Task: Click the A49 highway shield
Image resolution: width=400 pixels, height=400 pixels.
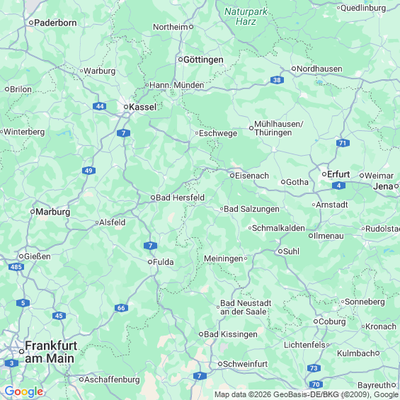Action: 88,171
